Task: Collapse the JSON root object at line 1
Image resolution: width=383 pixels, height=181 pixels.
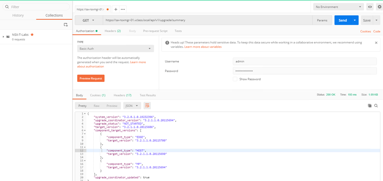Action: click(x=85, y=113)
